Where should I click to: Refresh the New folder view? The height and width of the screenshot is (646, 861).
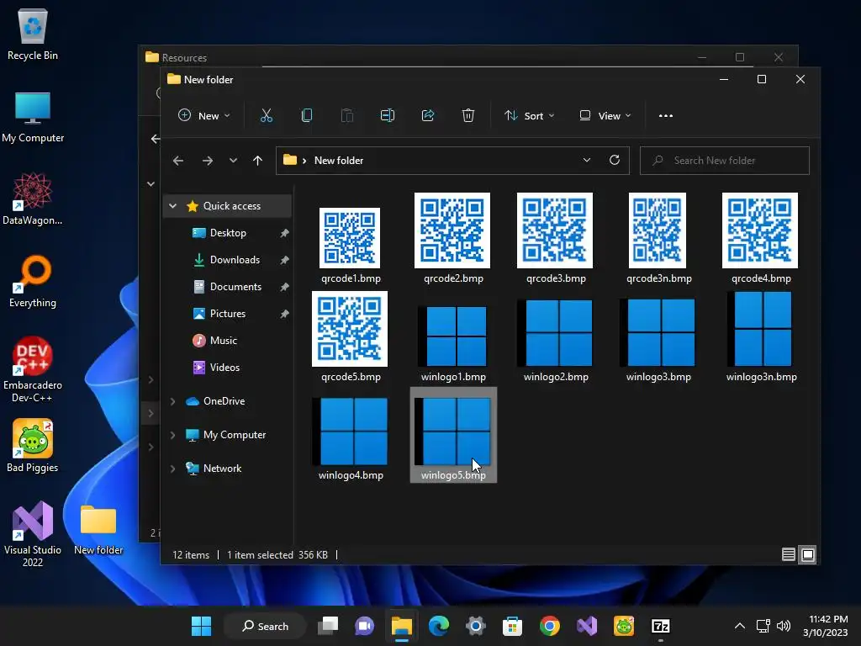tap(615, 160)
